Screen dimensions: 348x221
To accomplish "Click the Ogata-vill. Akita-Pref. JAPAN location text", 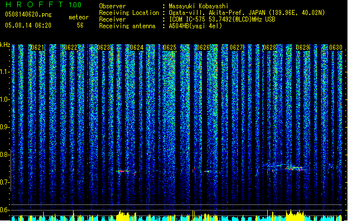I will pyautogui.click(x=247, y=13).
